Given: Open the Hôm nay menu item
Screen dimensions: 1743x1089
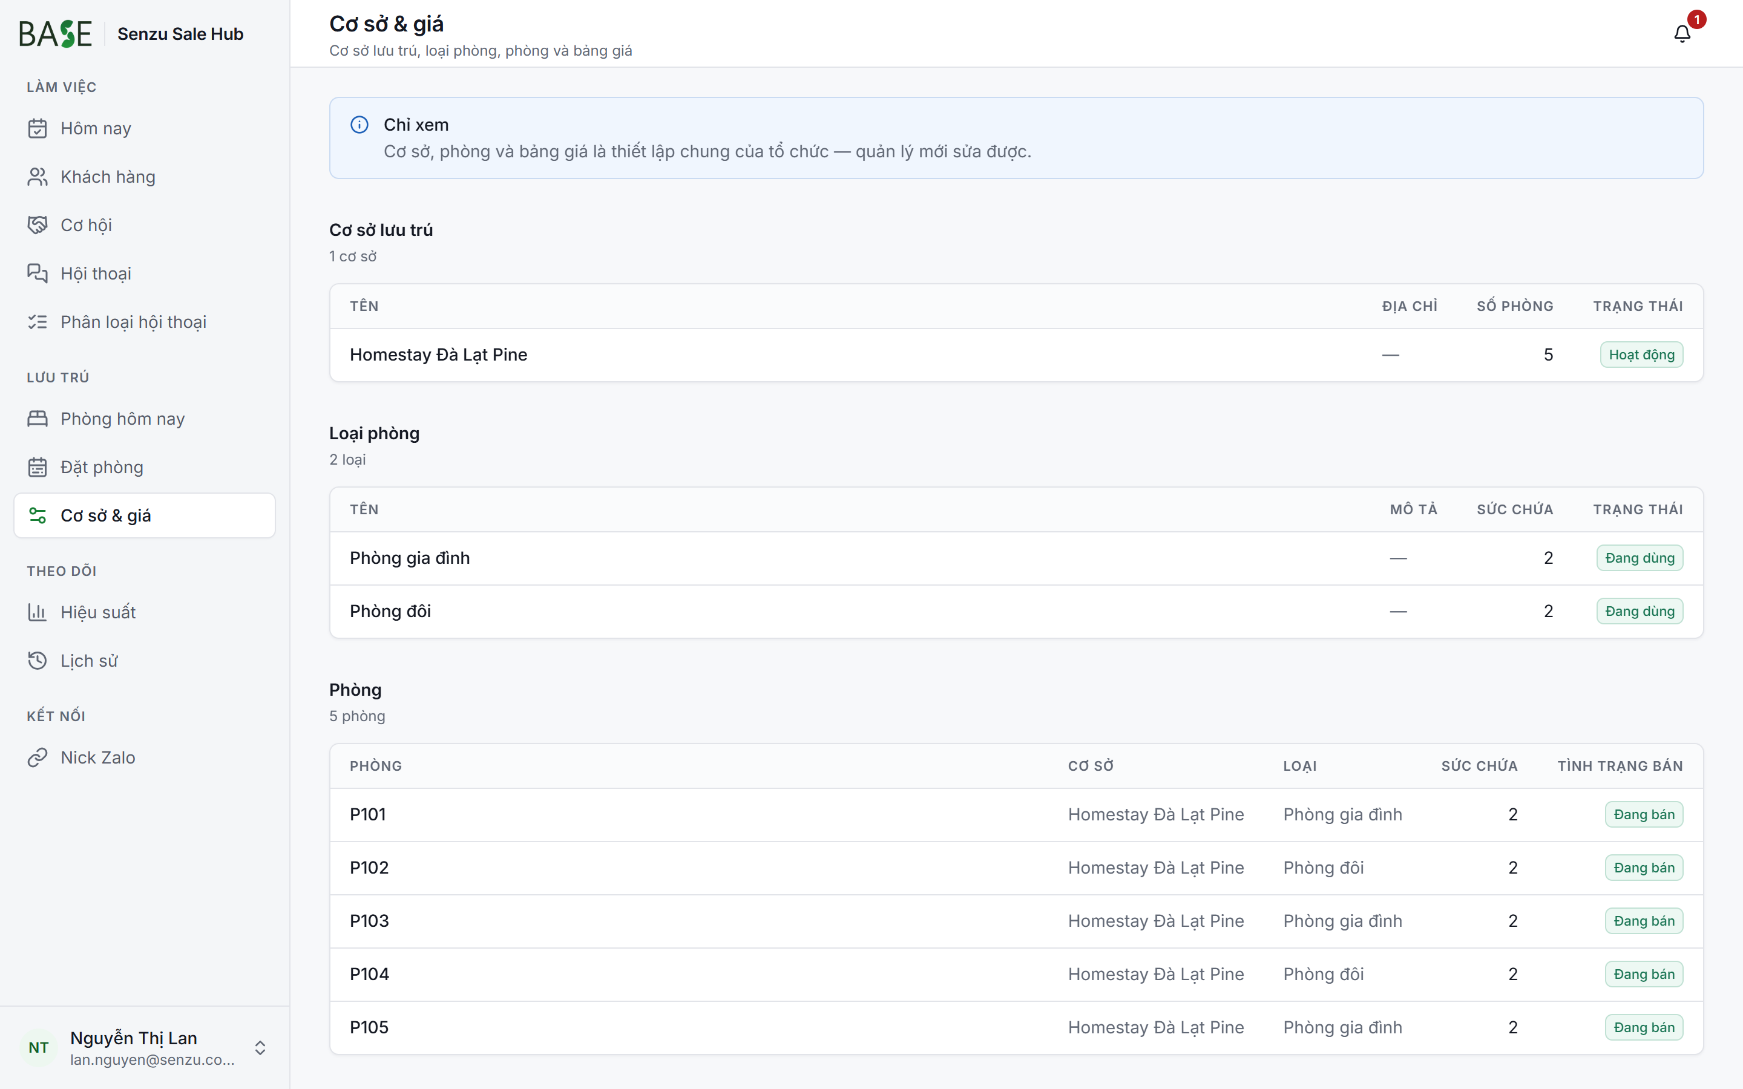Looking at the screenshot, I should tap(145, 128).
